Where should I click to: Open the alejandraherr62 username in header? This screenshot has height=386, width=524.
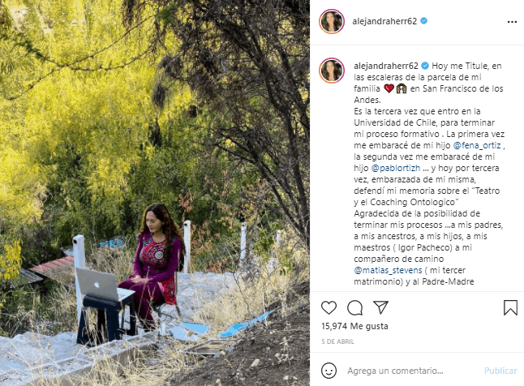[384, 21]
